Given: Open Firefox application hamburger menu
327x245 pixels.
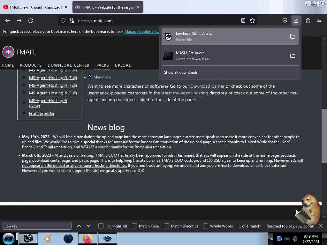Looking at the screenshot, I should pyautogui.click(x=319, y=20).
